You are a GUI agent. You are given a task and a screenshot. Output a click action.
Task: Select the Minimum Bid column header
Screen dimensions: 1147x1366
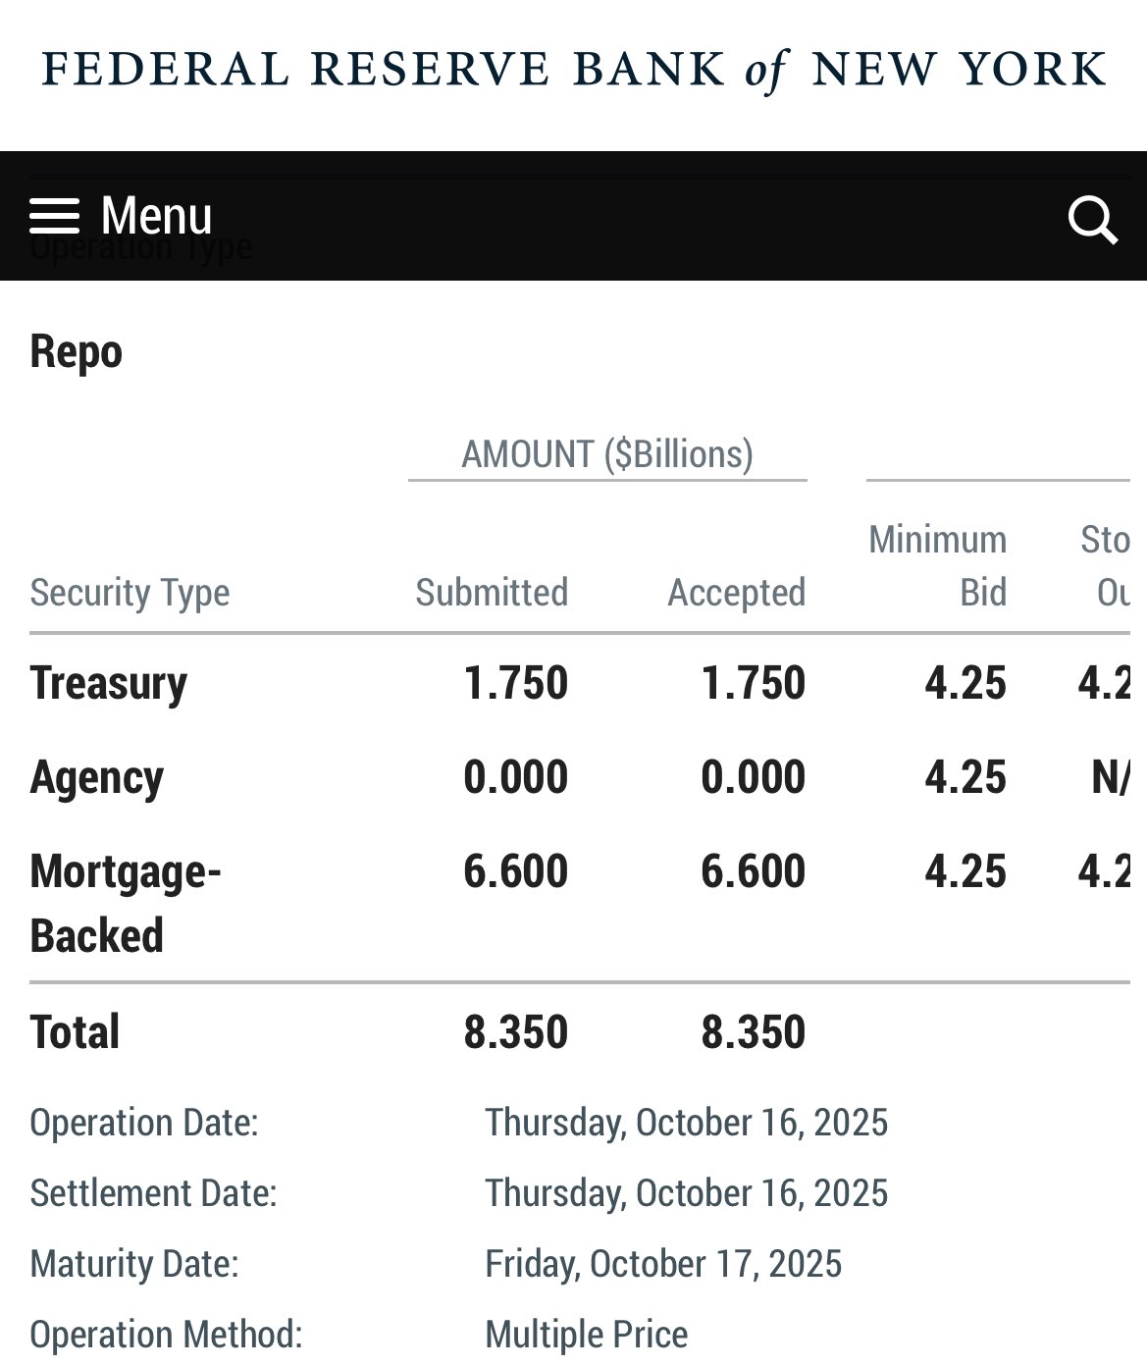tap(938, 565)
